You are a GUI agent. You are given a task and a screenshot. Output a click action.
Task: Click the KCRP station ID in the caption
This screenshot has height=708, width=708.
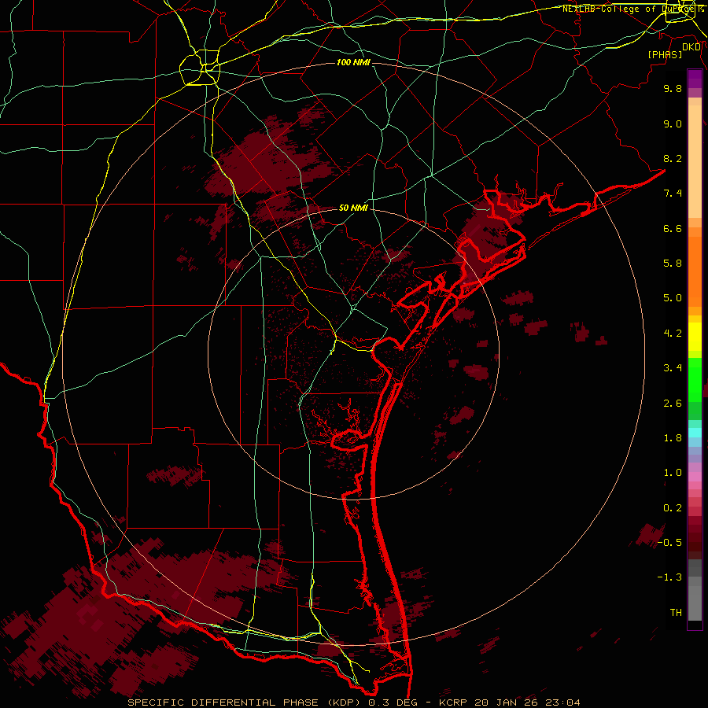(455, 702)
